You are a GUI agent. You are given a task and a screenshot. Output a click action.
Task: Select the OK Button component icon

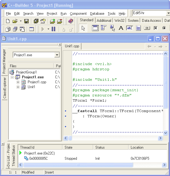pos(147,28)
